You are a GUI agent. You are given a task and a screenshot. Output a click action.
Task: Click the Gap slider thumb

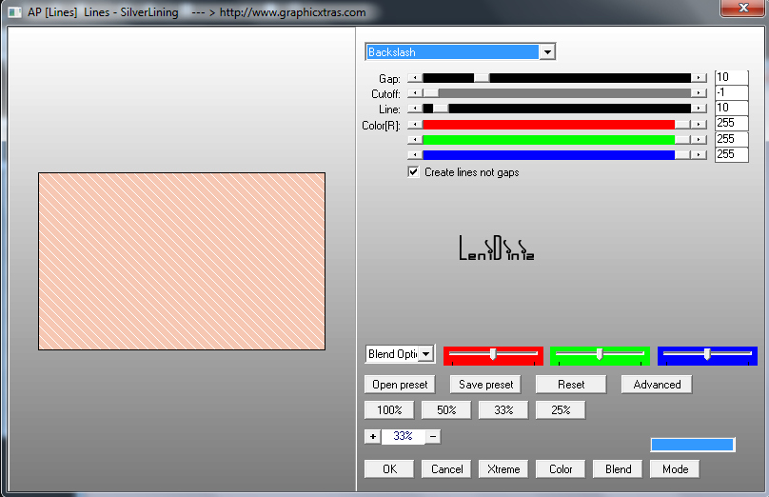pos(482,78)
